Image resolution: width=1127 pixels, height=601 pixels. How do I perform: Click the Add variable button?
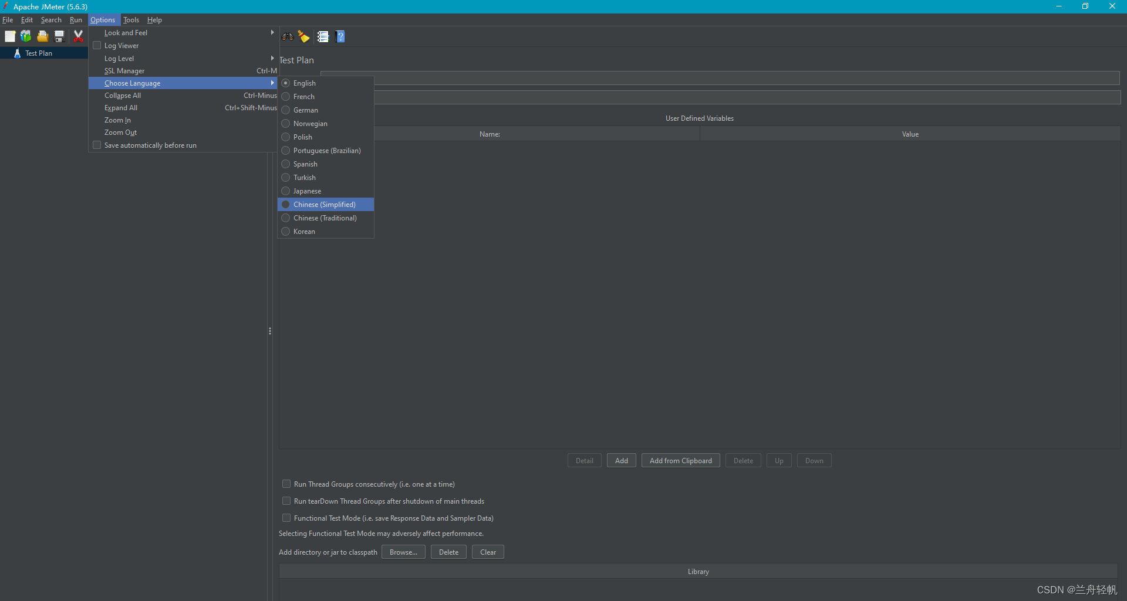click(x=622, y=461)
